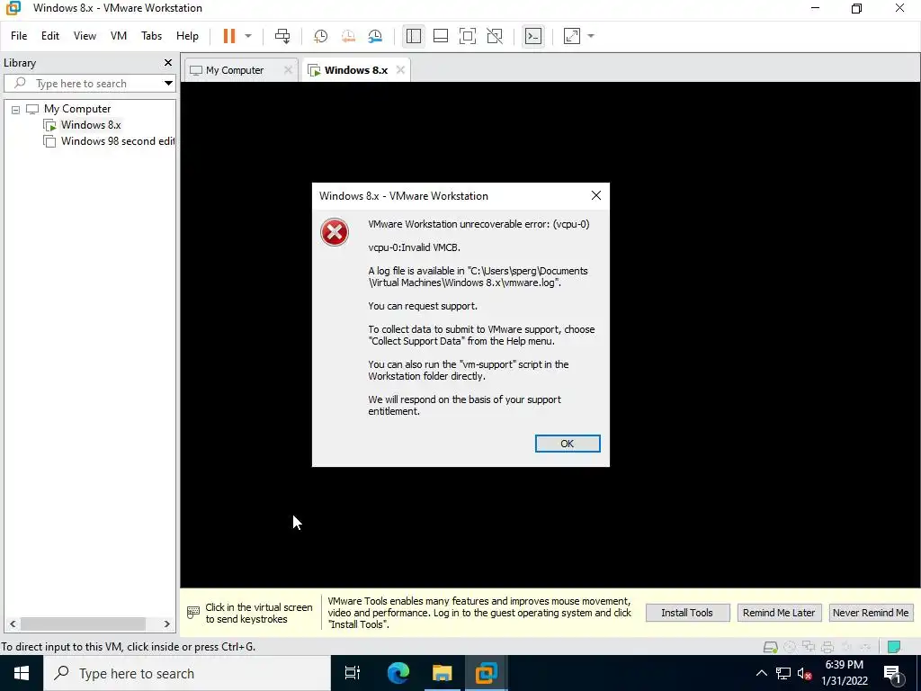This screenshot has height=691, width=921.
Task: Click OK in the unrecoverable error dialog
Action: coord(568,444)
